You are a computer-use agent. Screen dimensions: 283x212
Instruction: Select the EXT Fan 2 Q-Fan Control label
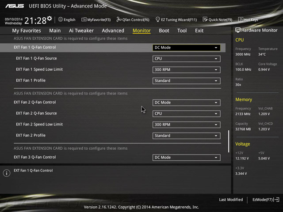35,102
